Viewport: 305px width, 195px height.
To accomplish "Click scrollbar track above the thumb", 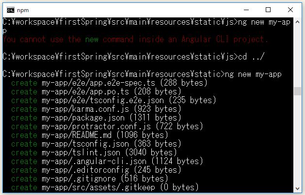I will tap(297, 56).
